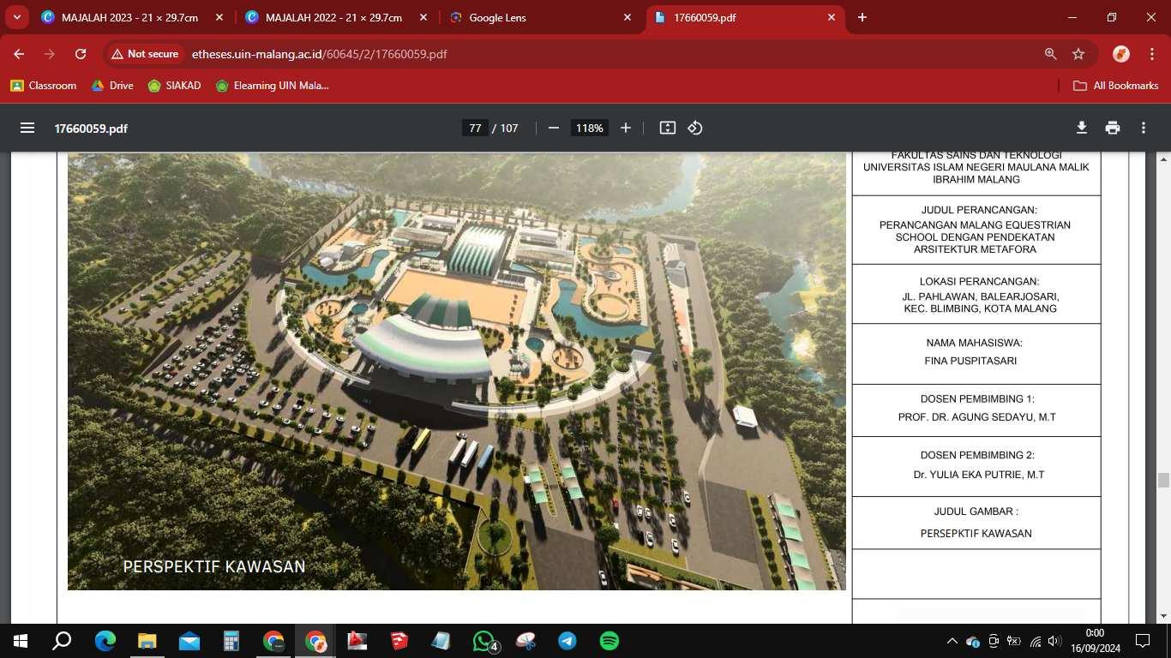Launch Microsoft Edge from the taskbar
Screen dimensions: 1171x658
[x=105, y=641]
